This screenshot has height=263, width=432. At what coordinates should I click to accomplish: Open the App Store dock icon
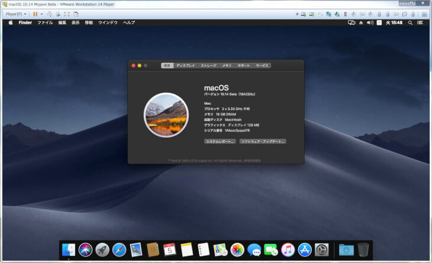(x=305, y=249)
